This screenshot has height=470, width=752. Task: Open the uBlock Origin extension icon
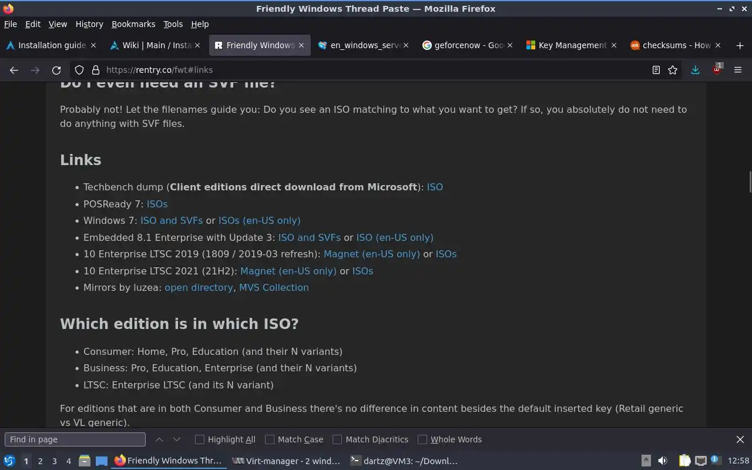[x=717, y=69]
